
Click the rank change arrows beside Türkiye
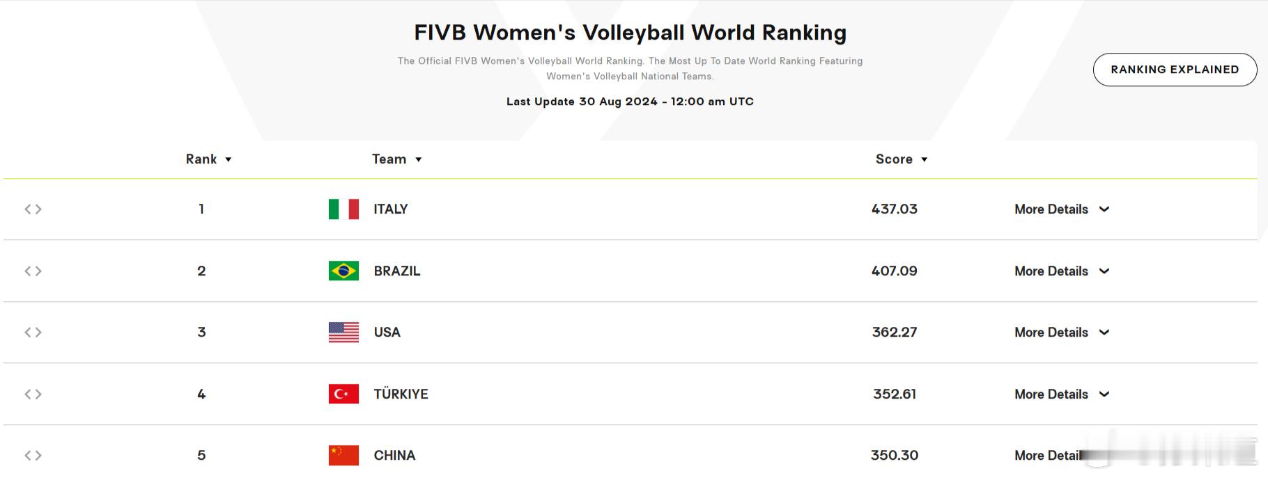[33, 394]
